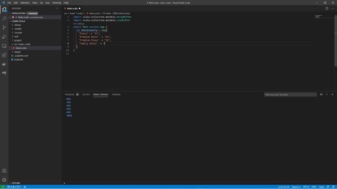This screenshot has height=189, width=337.
Task: Open the Source Control view
Action: 4,28
